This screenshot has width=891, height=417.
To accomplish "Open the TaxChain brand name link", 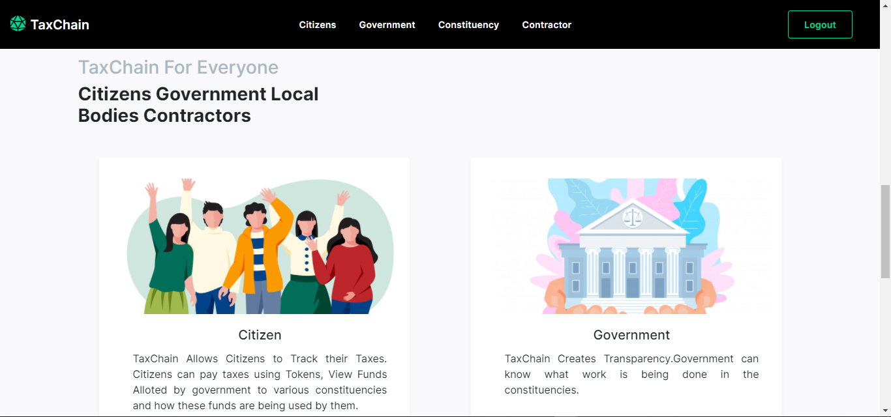I will 59,25.
